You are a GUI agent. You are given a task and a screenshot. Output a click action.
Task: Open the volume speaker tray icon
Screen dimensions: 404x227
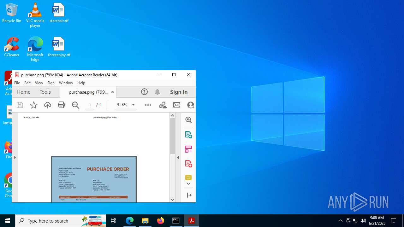[x=363, y=221]
